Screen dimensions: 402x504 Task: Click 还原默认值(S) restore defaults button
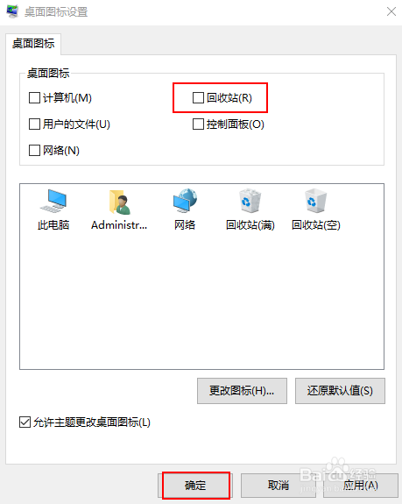[340, 391]
